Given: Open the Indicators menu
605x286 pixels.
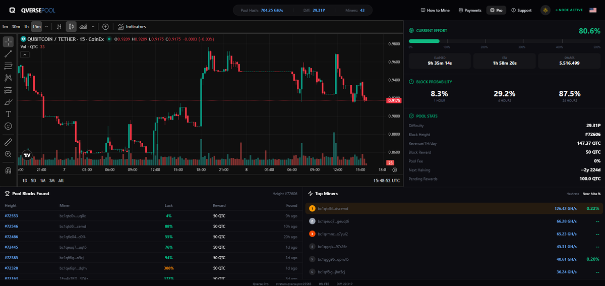Looking at the screenshot, I should pyautogui.click(x=132, y=27).
